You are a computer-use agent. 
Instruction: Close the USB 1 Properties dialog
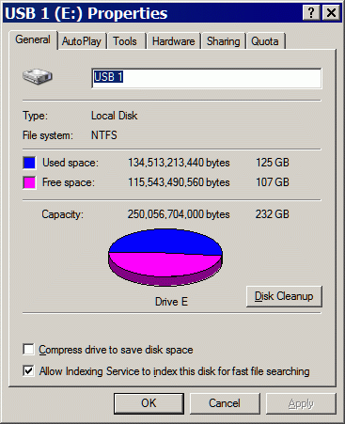point(331,13)
